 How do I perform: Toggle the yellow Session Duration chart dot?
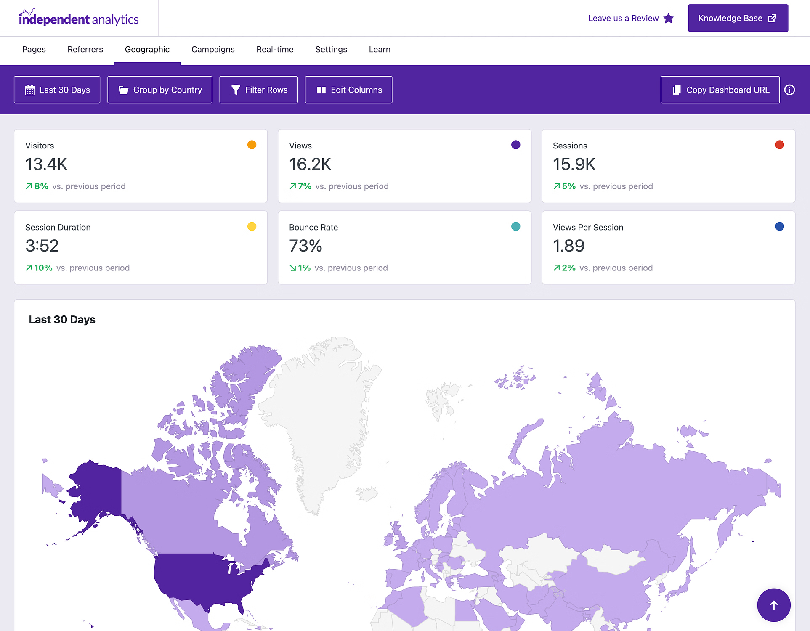point(252,226)
